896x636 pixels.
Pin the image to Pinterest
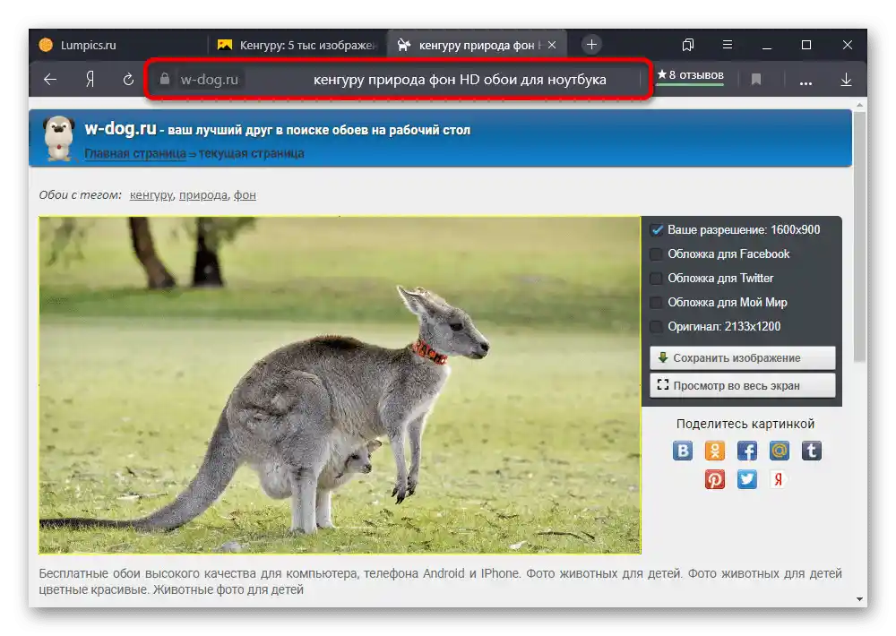coord(714,479)
